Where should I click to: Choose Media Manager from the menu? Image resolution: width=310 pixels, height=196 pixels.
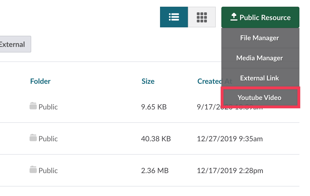click(260, 58)
